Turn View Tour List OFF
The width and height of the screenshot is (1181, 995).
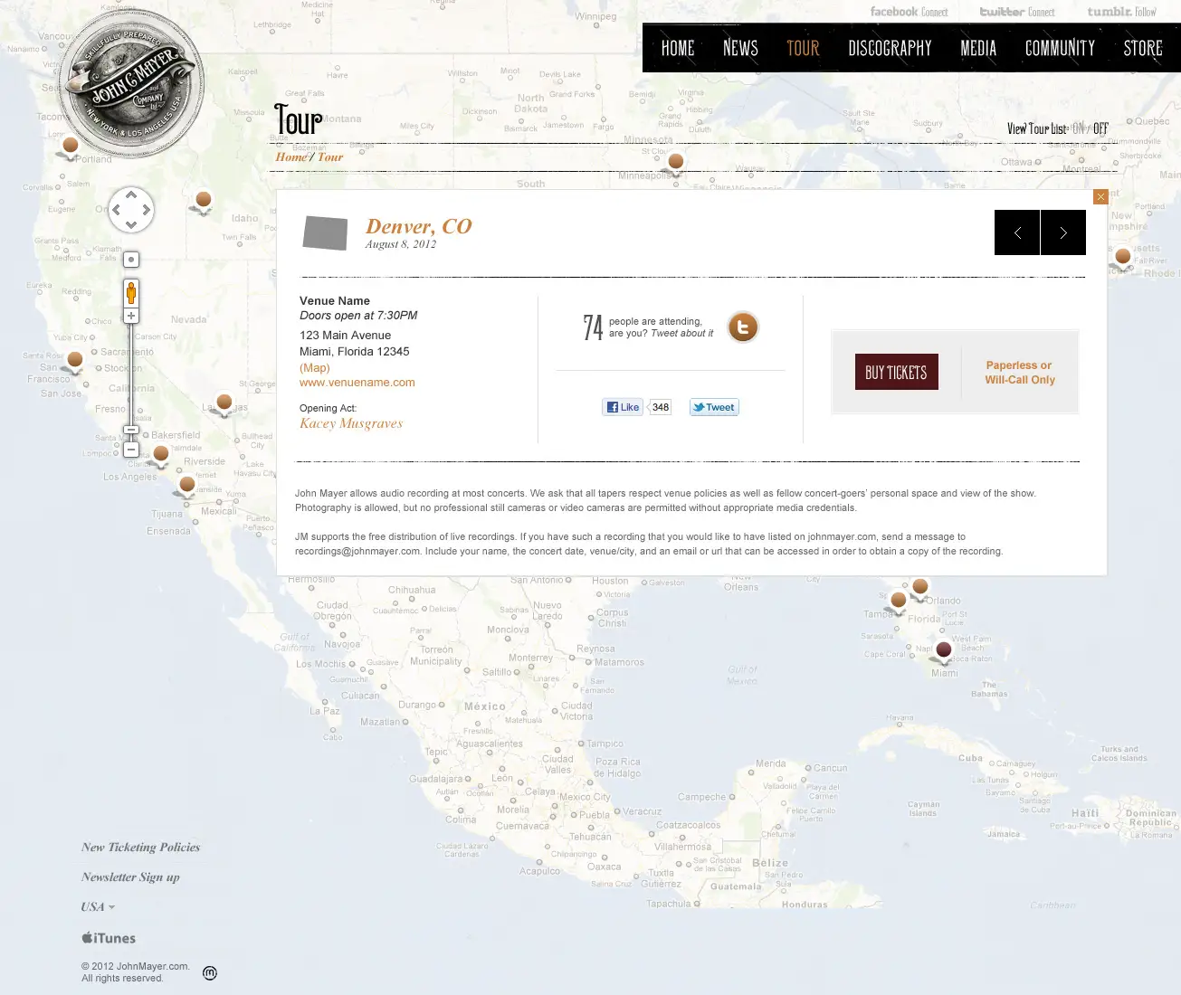click(1100, 129)
